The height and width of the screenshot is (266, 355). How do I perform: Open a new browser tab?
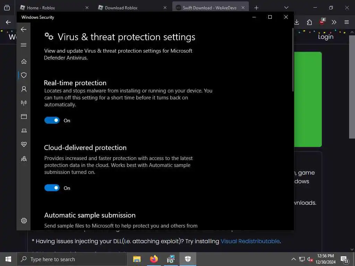click(256, 8)
